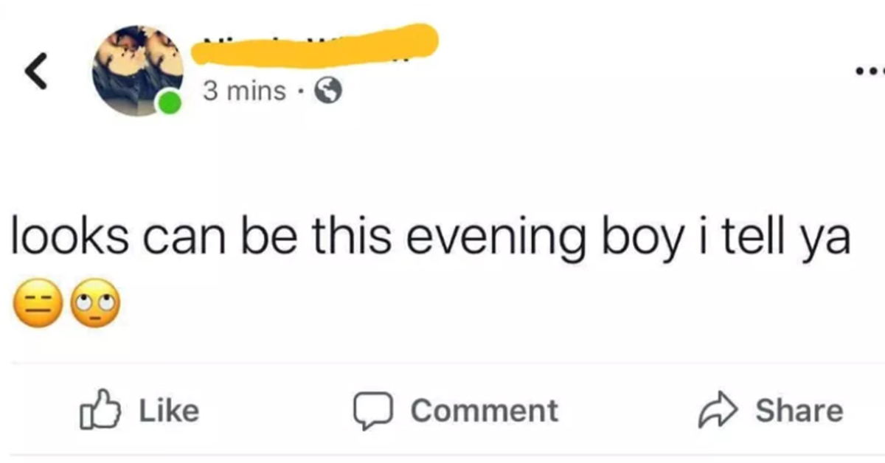885x463 pixels.
Task: Click the curved arrow Share icon
Action: pyautogui.click(x=718, y=411)
